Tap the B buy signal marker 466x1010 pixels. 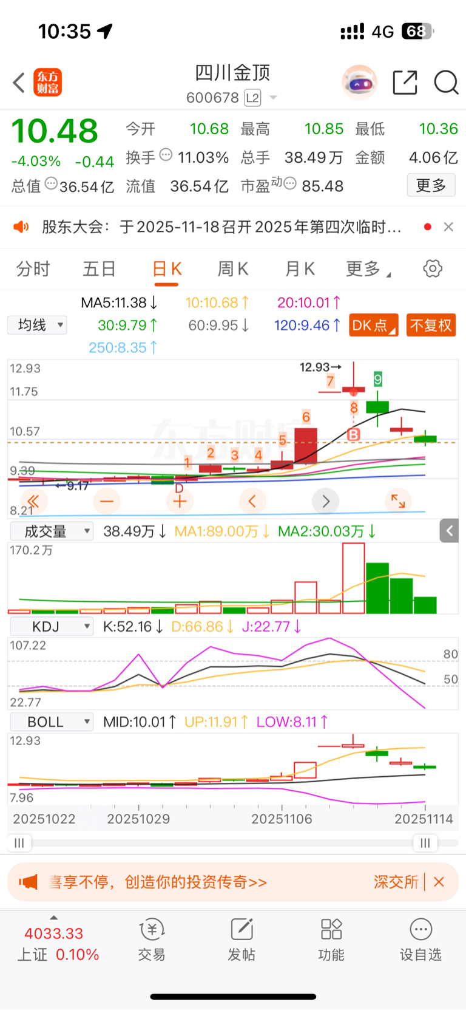(x=354, y=434)
